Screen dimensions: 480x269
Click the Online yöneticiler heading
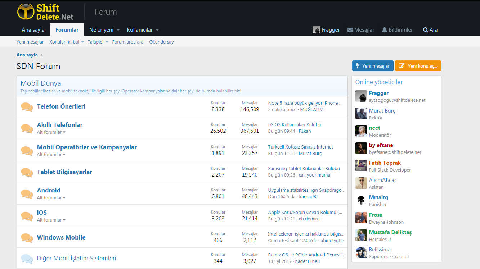379,82
